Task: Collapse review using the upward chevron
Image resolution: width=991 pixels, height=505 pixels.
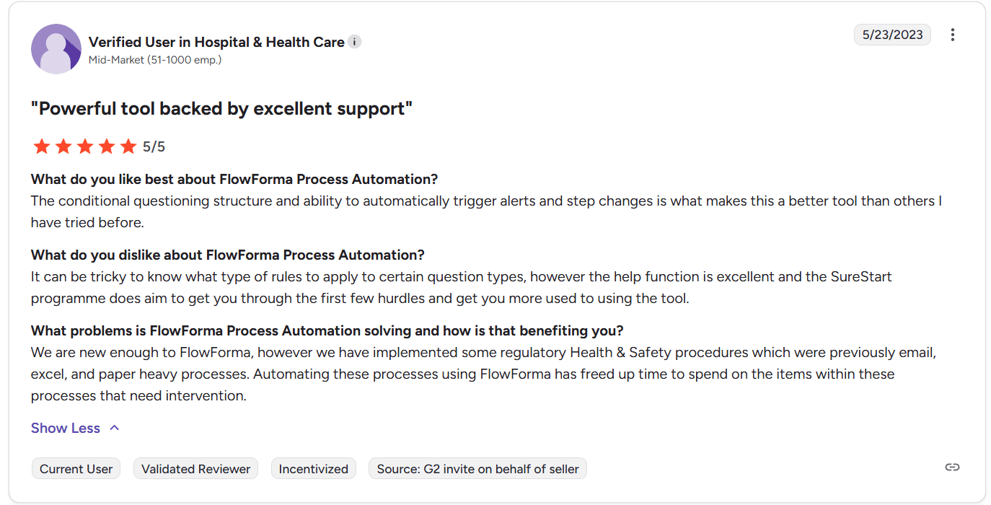Action: (x=114, y=428)
